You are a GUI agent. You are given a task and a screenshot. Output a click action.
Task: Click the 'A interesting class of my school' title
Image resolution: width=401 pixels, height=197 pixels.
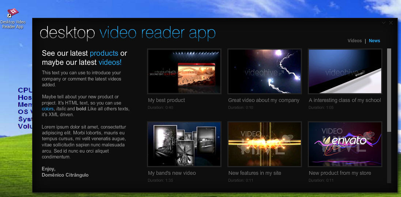point(345,100)
